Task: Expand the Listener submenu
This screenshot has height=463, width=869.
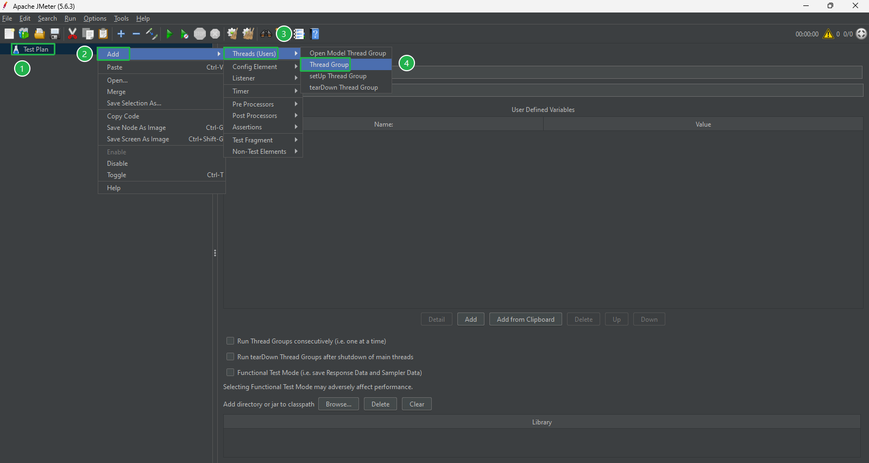Action: point(263,78)
